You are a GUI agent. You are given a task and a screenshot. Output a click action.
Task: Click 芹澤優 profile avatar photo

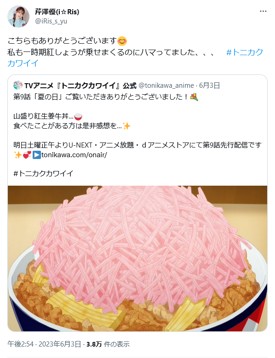(18, 17)
